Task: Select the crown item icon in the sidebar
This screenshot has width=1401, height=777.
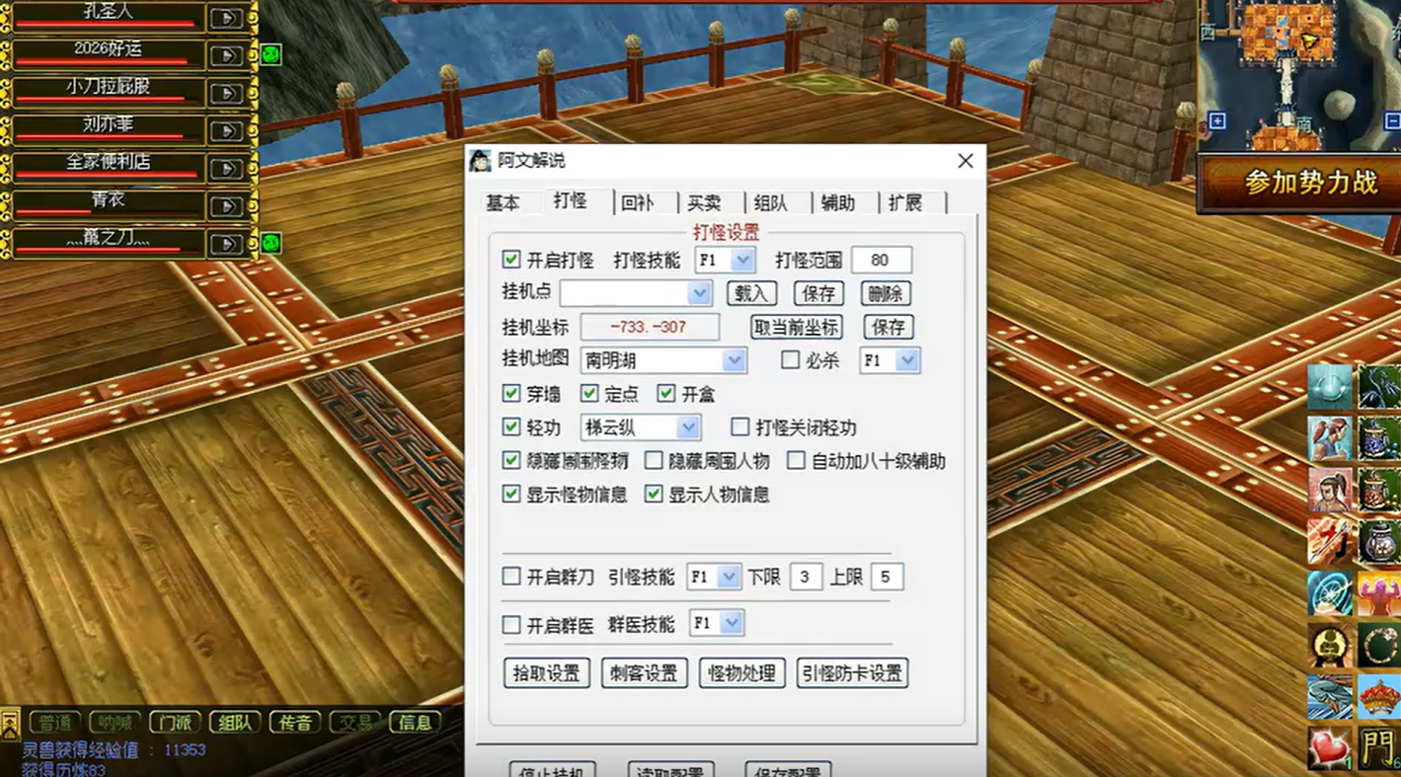Action: pos(1377,697)
